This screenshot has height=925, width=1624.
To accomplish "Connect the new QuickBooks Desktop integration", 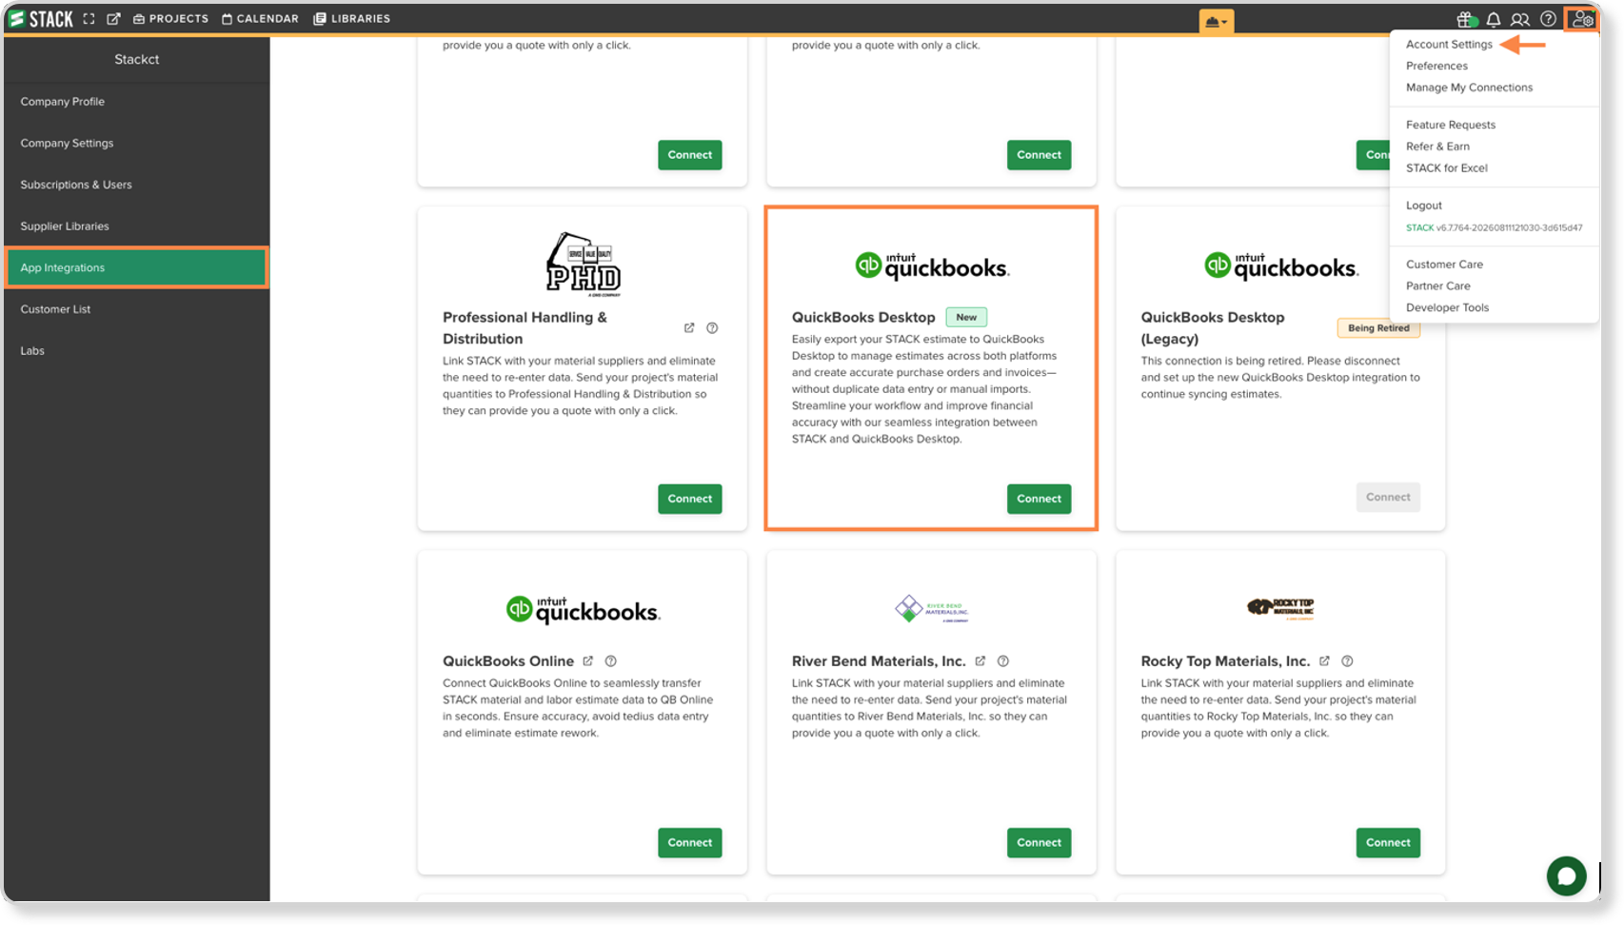I will click(x=1039, y=499).
